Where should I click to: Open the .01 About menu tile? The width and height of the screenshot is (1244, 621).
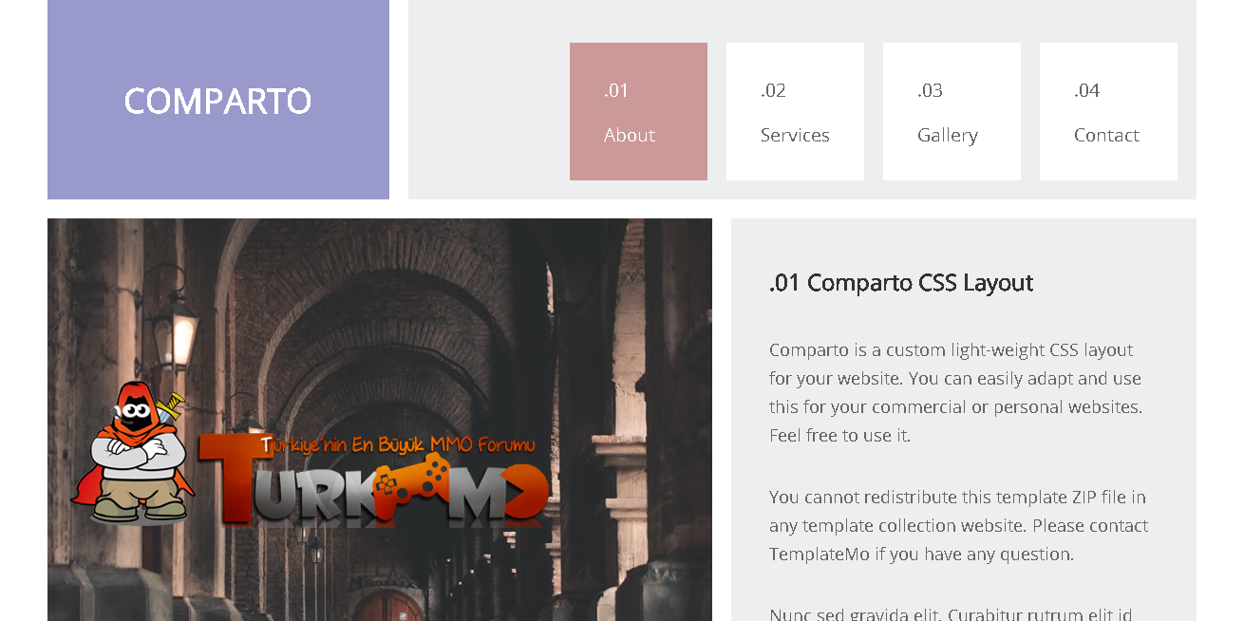(638, 111)
